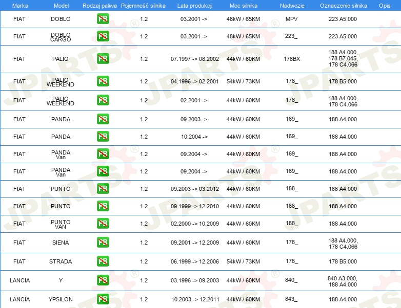Image resolution: width=401 pixels, height=308 pixels.
Task: Click fuel icon in PANDA 10.2004 row
Action: click(x=103, y=136)
